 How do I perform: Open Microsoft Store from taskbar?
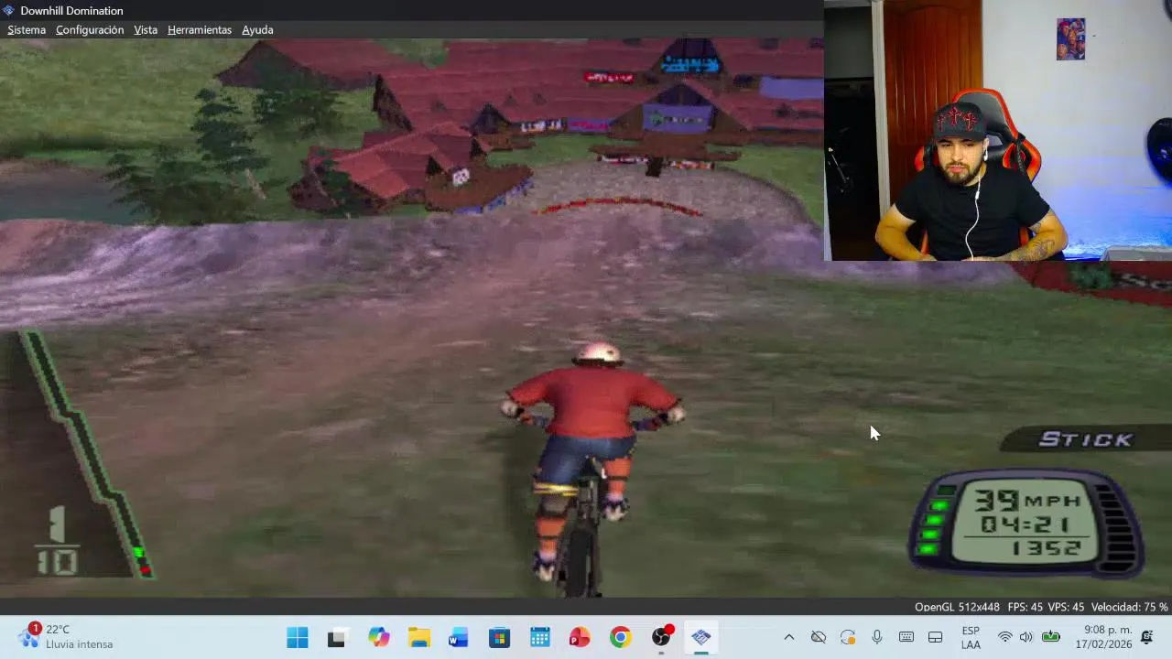pyautogui.click(x=499, y=637)
